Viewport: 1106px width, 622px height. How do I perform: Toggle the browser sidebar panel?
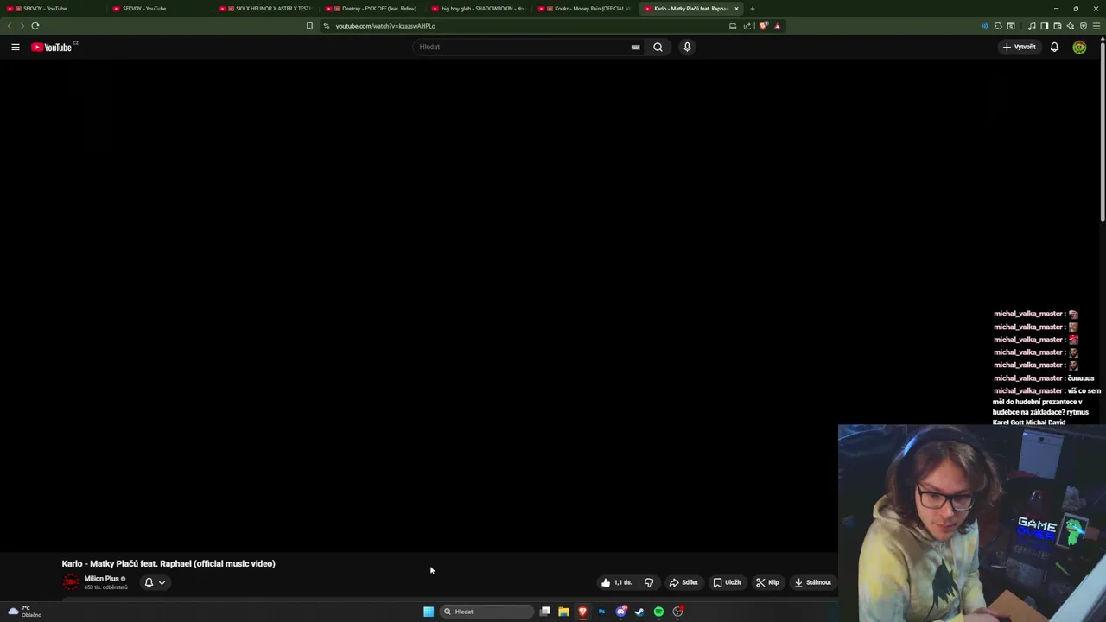(1044, 26)
